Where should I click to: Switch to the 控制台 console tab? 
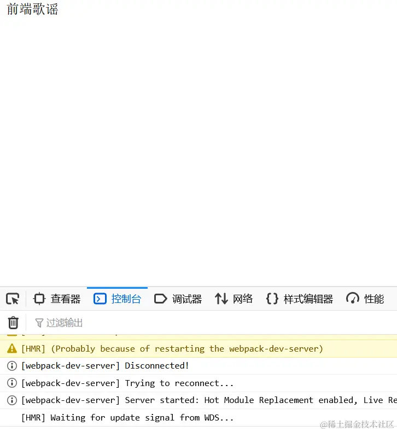tap(118, 299)
